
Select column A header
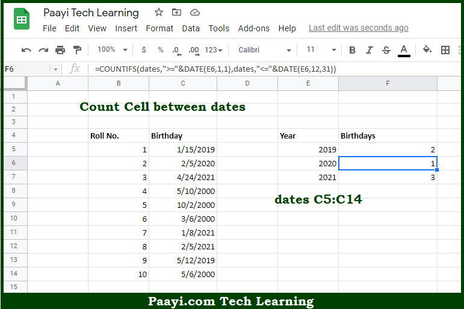click(x=58, y=83)
